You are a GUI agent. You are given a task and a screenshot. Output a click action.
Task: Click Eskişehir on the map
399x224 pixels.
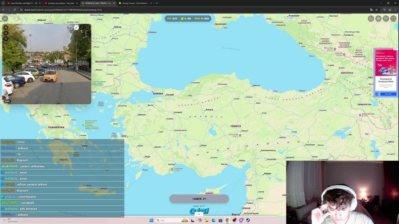pos(178,112)
